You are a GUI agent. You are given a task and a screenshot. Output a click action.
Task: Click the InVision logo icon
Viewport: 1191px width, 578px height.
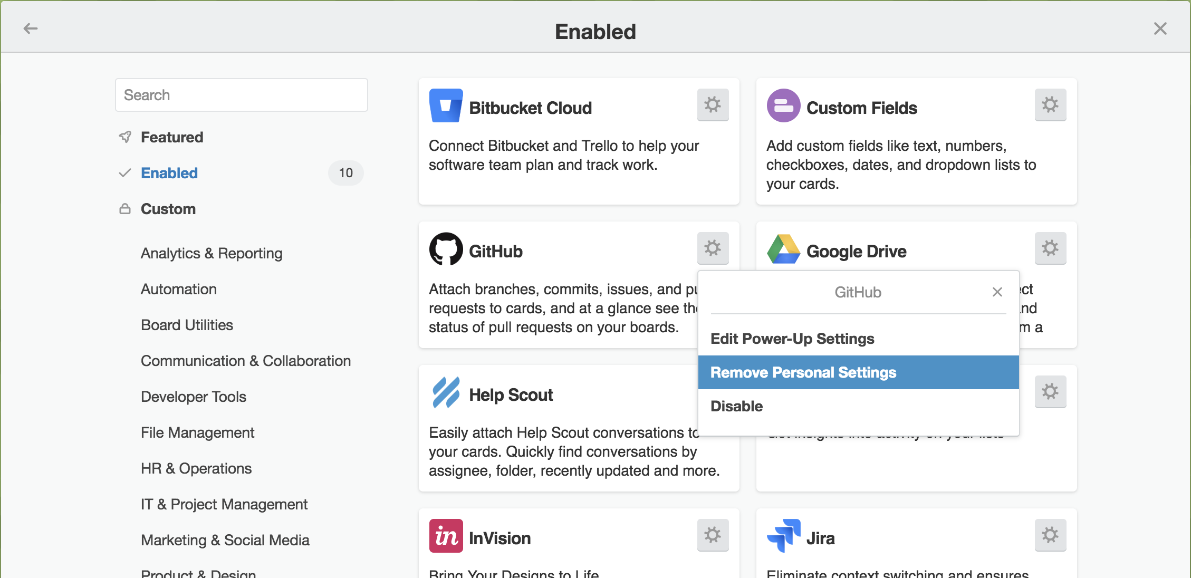coord(446,536)
